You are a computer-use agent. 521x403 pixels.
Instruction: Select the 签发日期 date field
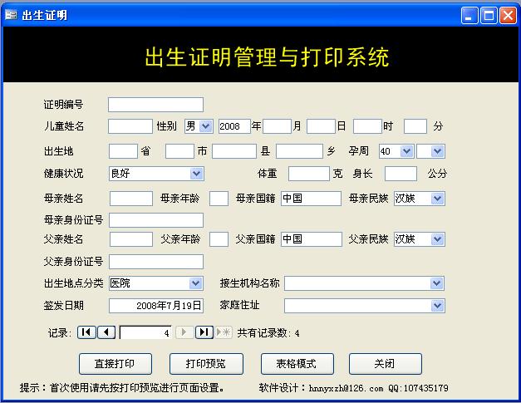pyautogui.click(x=155, y=306)
